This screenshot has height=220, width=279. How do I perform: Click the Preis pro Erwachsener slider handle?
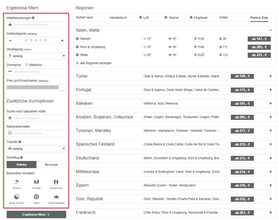(x=62, y=88)
